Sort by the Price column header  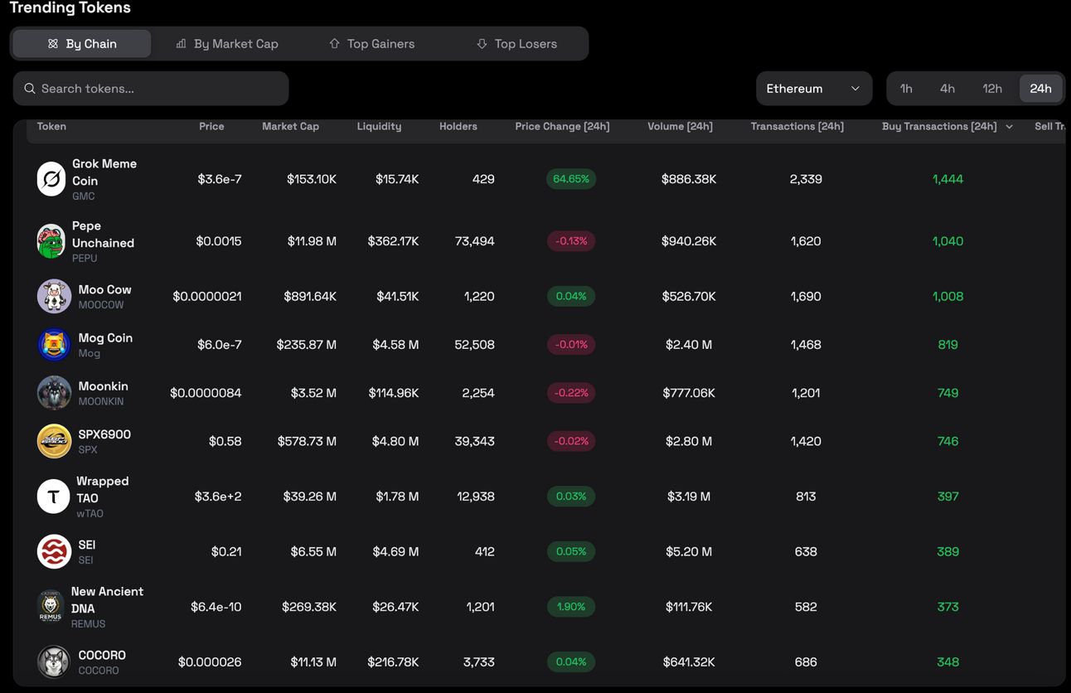tap(211, 127)
